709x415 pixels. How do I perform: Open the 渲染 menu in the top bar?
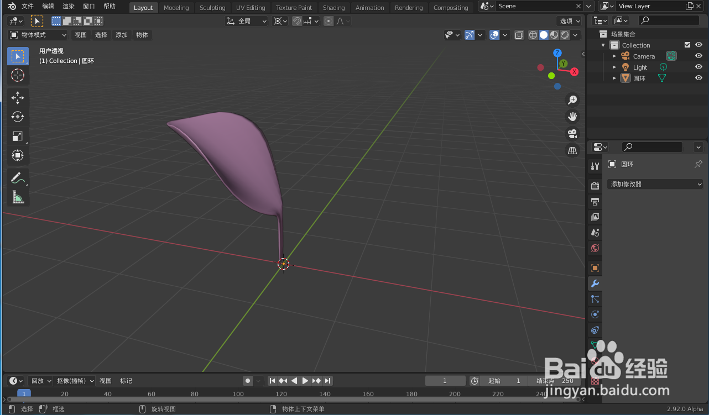68,7
